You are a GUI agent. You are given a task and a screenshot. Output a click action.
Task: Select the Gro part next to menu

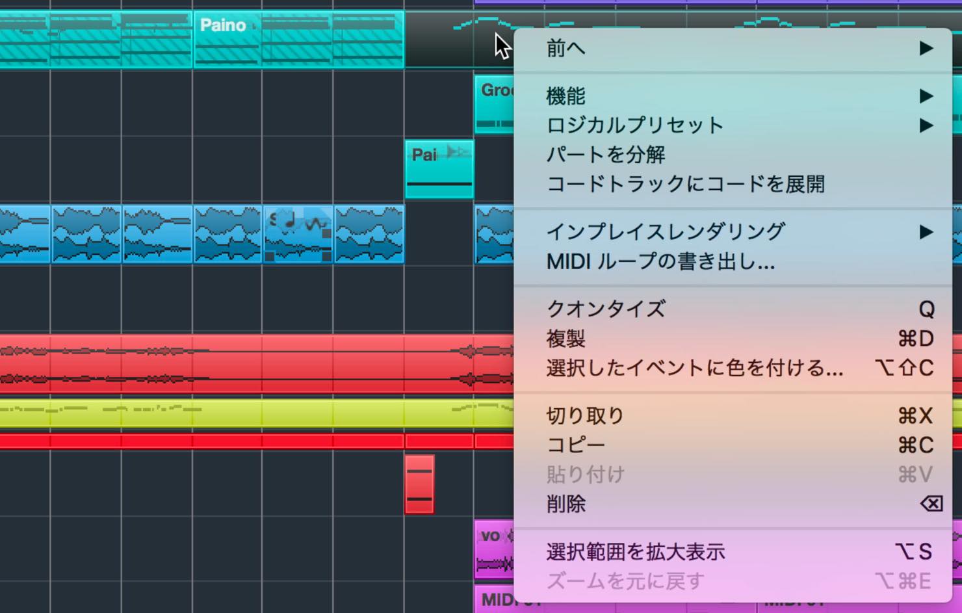[494, 104]
